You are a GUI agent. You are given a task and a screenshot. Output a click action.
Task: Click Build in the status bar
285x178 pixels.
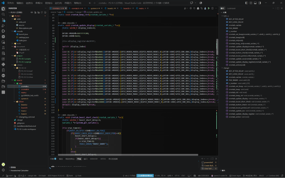click(70, 176)
